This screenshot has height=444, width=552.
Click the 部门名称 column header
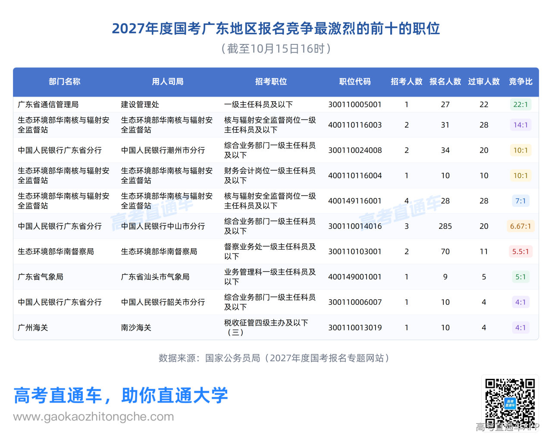pyautogui.click(x=65, y=81)
